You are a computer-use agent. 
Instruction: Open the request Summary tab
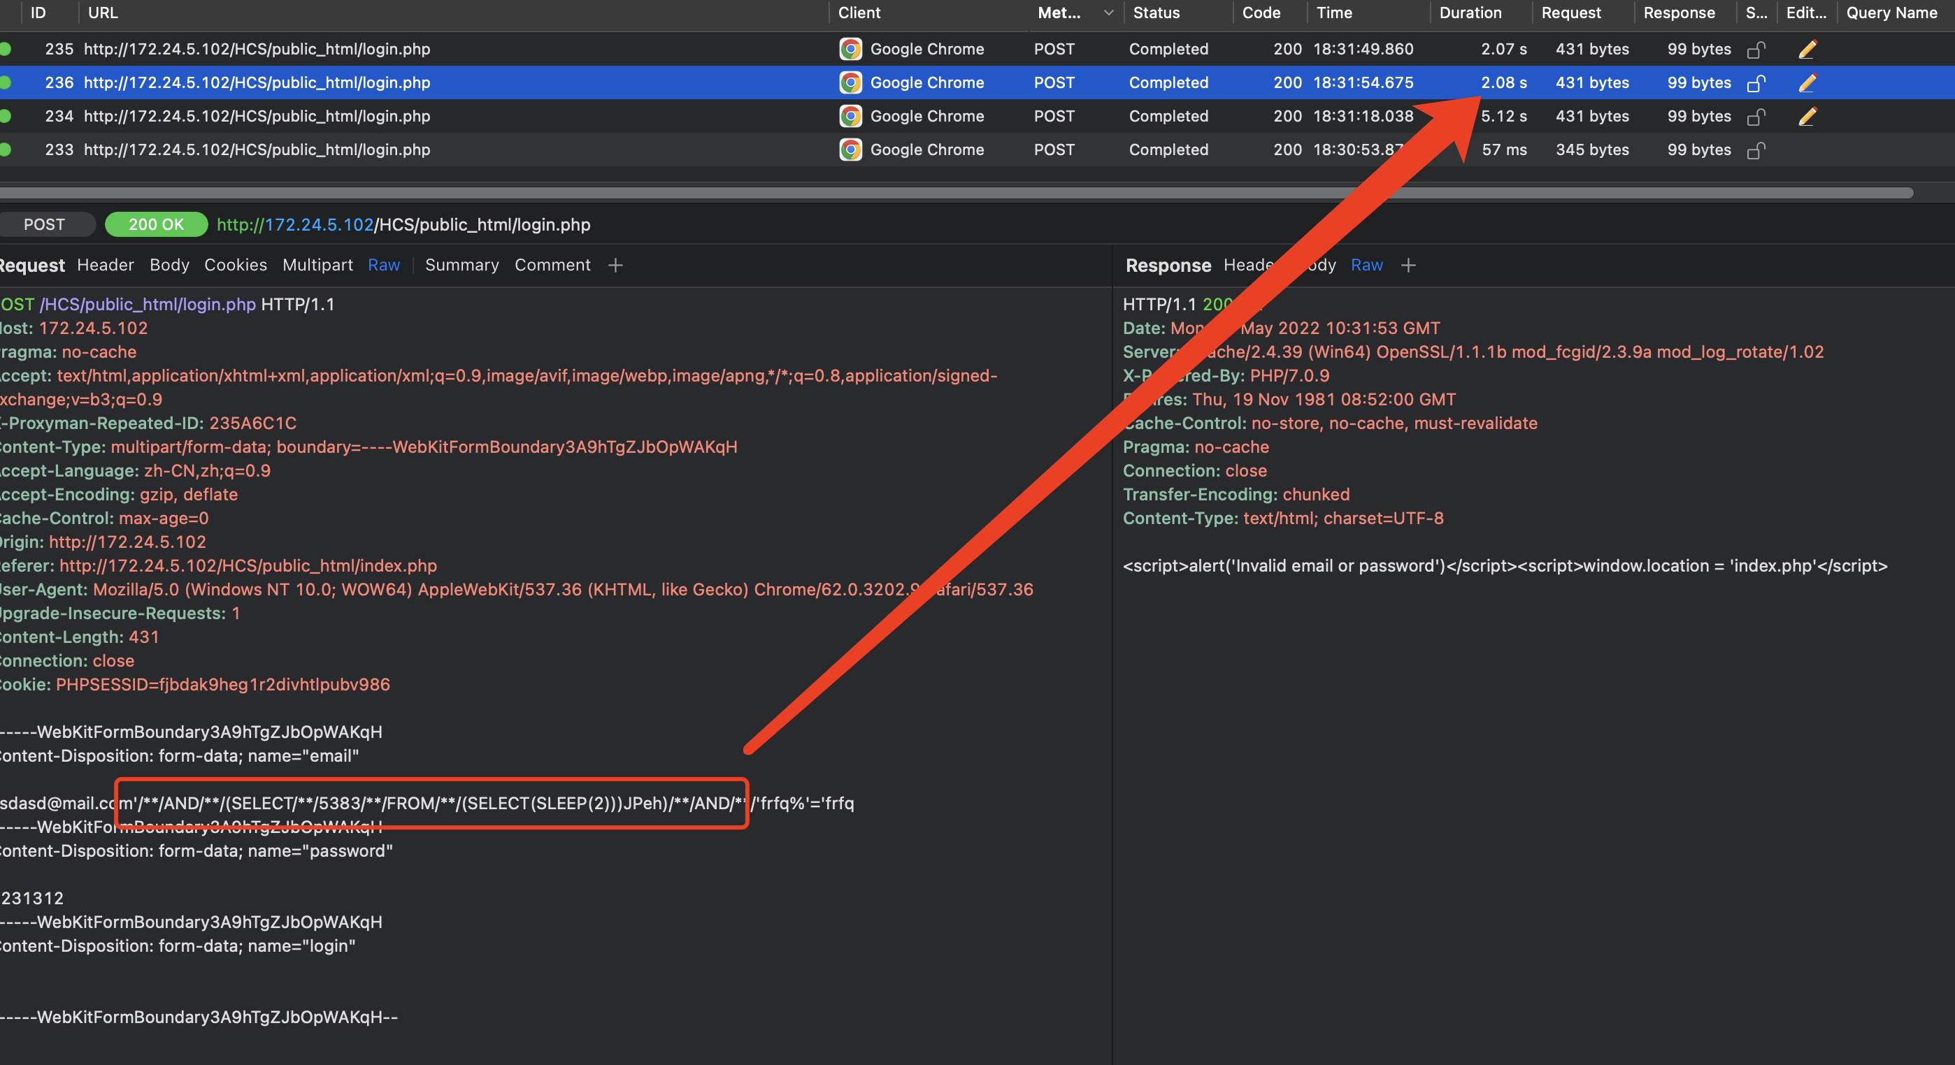click(461, 265)
